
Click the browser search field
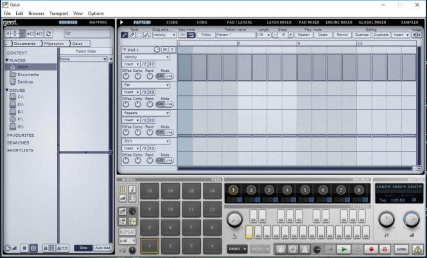[88, 33]
